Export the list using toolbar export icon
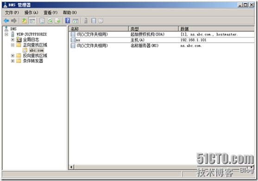258x181 pixels. pyautogui.click(x=57, y=21)
